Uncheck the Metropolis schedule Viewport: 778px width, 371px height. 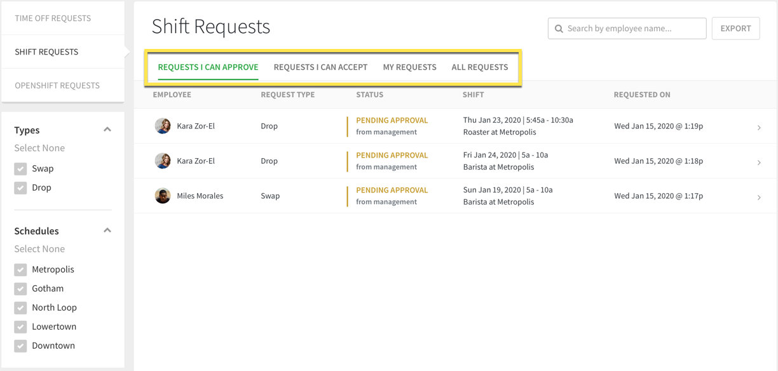pos(20,269)
